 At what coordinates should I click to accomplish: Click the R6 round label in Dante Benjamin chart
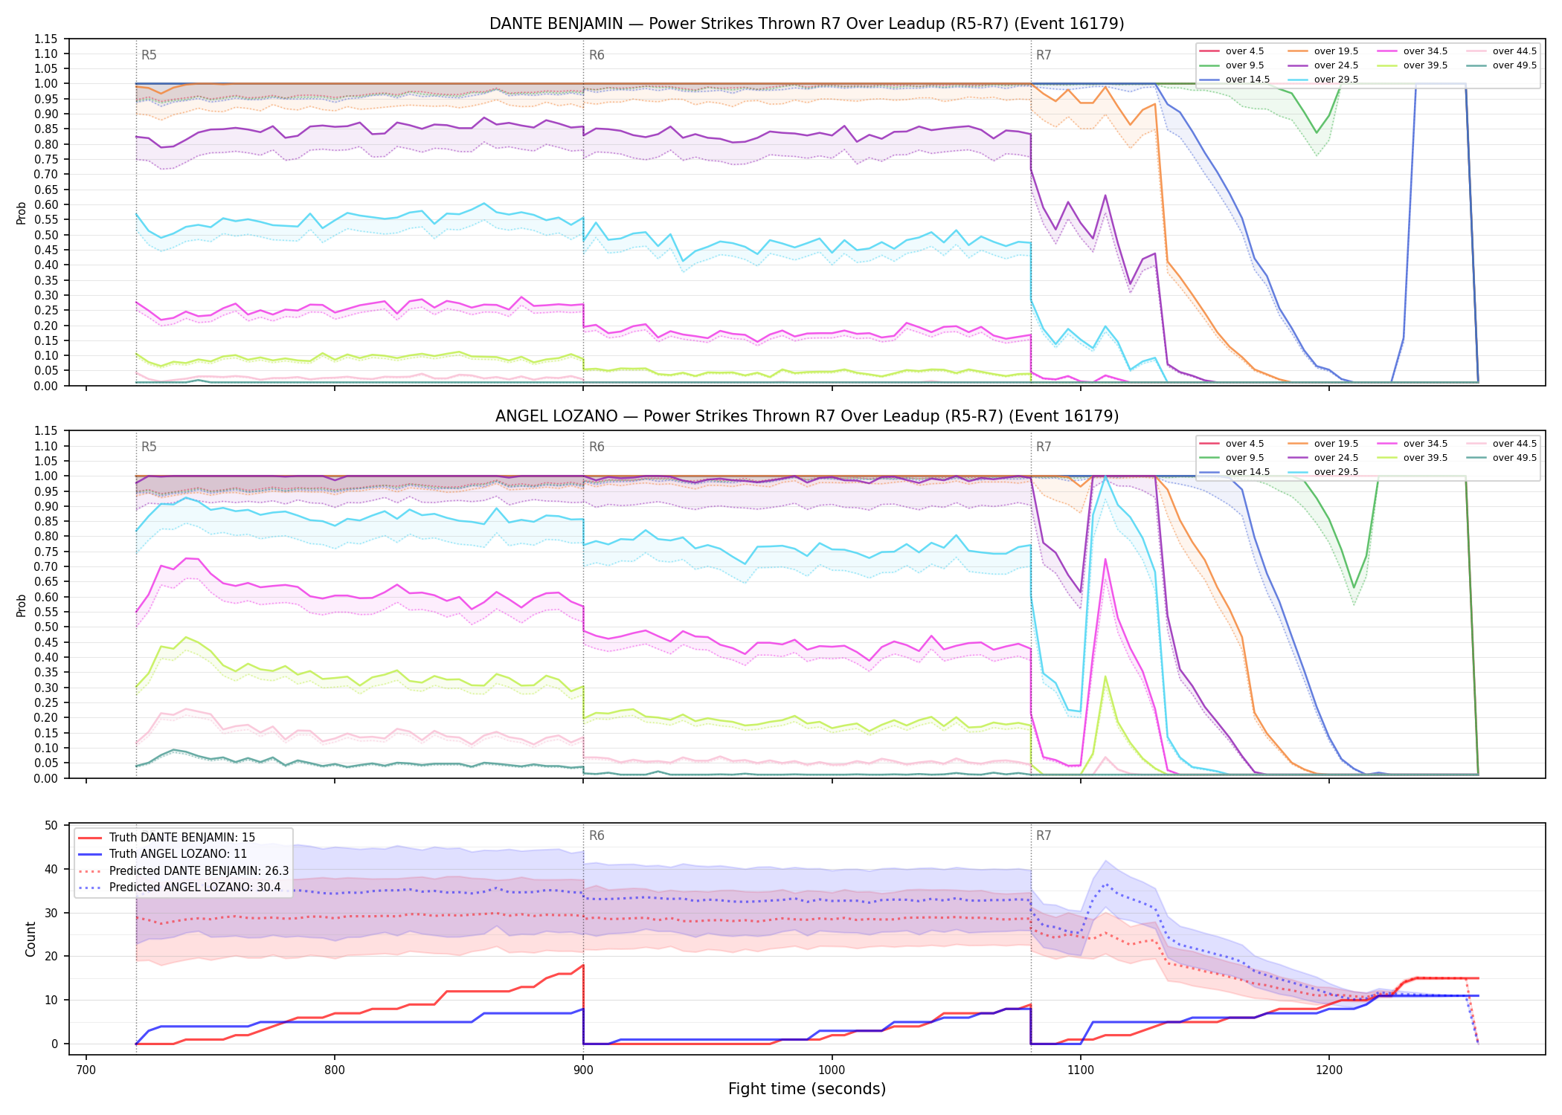coord(597,55)
